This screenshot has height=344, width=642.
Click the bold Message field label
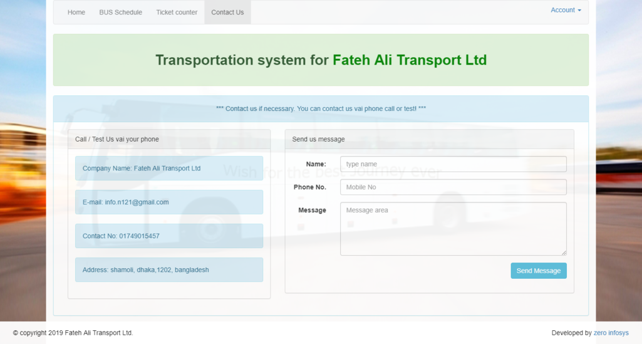click(312, 211)
